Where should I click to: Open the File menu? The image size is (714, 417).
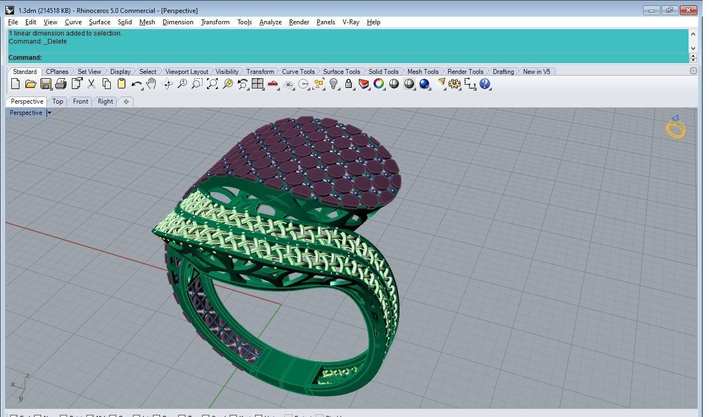[13, 22]
